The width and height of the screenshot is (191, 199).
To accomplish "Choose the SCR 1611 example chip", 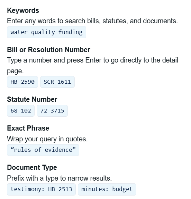I will [57, 82].
